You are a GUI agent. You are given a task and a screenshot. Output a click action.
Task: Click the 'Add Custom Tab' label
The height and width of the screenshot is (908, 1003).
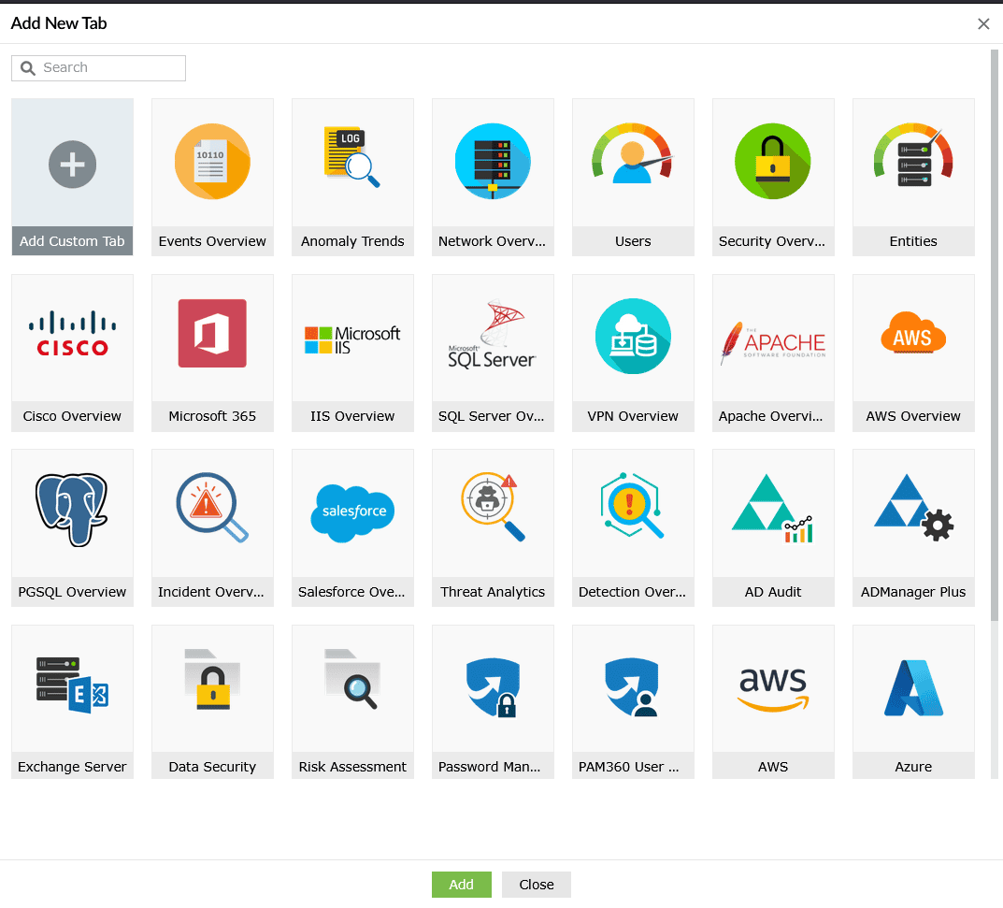pyautogui.click(x=72, y=241)
